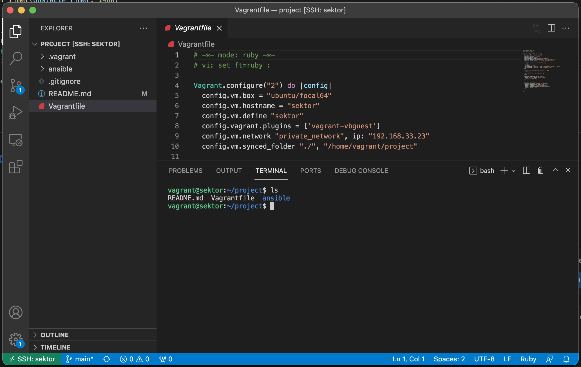
Task: Switch to the PORTS tab
Action: coord(310,171)
